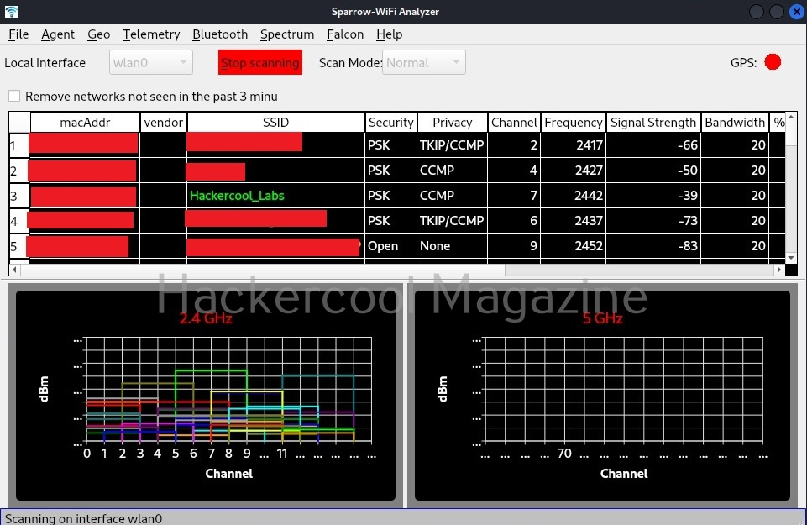Click the frequency value 2417
The height and width of the screenshot is (525, 807).
(x=590, y=145)
